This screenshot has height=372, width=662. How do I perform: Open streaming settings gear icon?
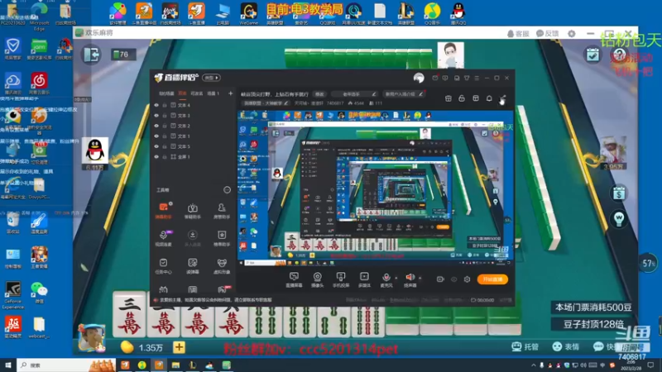(x=467, y=279)
